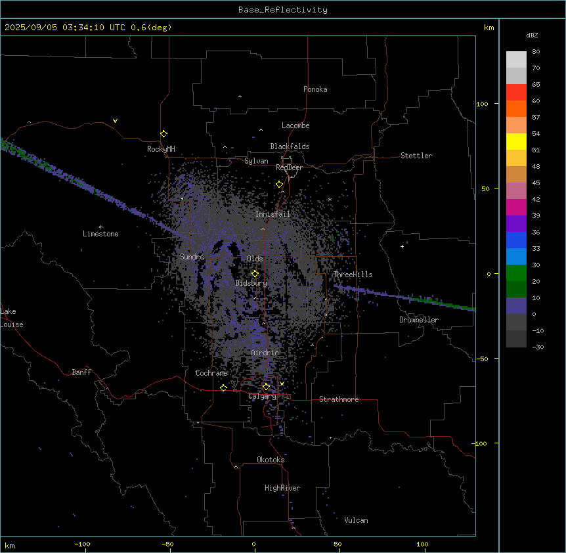Click the yellow diamond marker south of RedDeer

pyautogui.click(x=279, y=185)
